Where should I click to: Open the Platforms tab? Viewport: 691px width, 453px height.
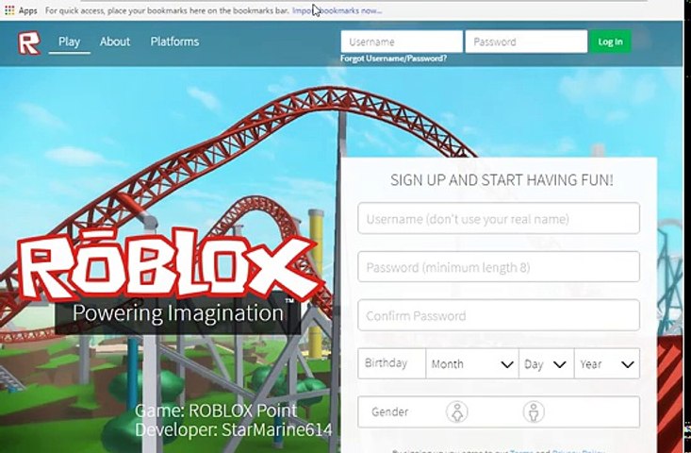click(x=174, y=42)
